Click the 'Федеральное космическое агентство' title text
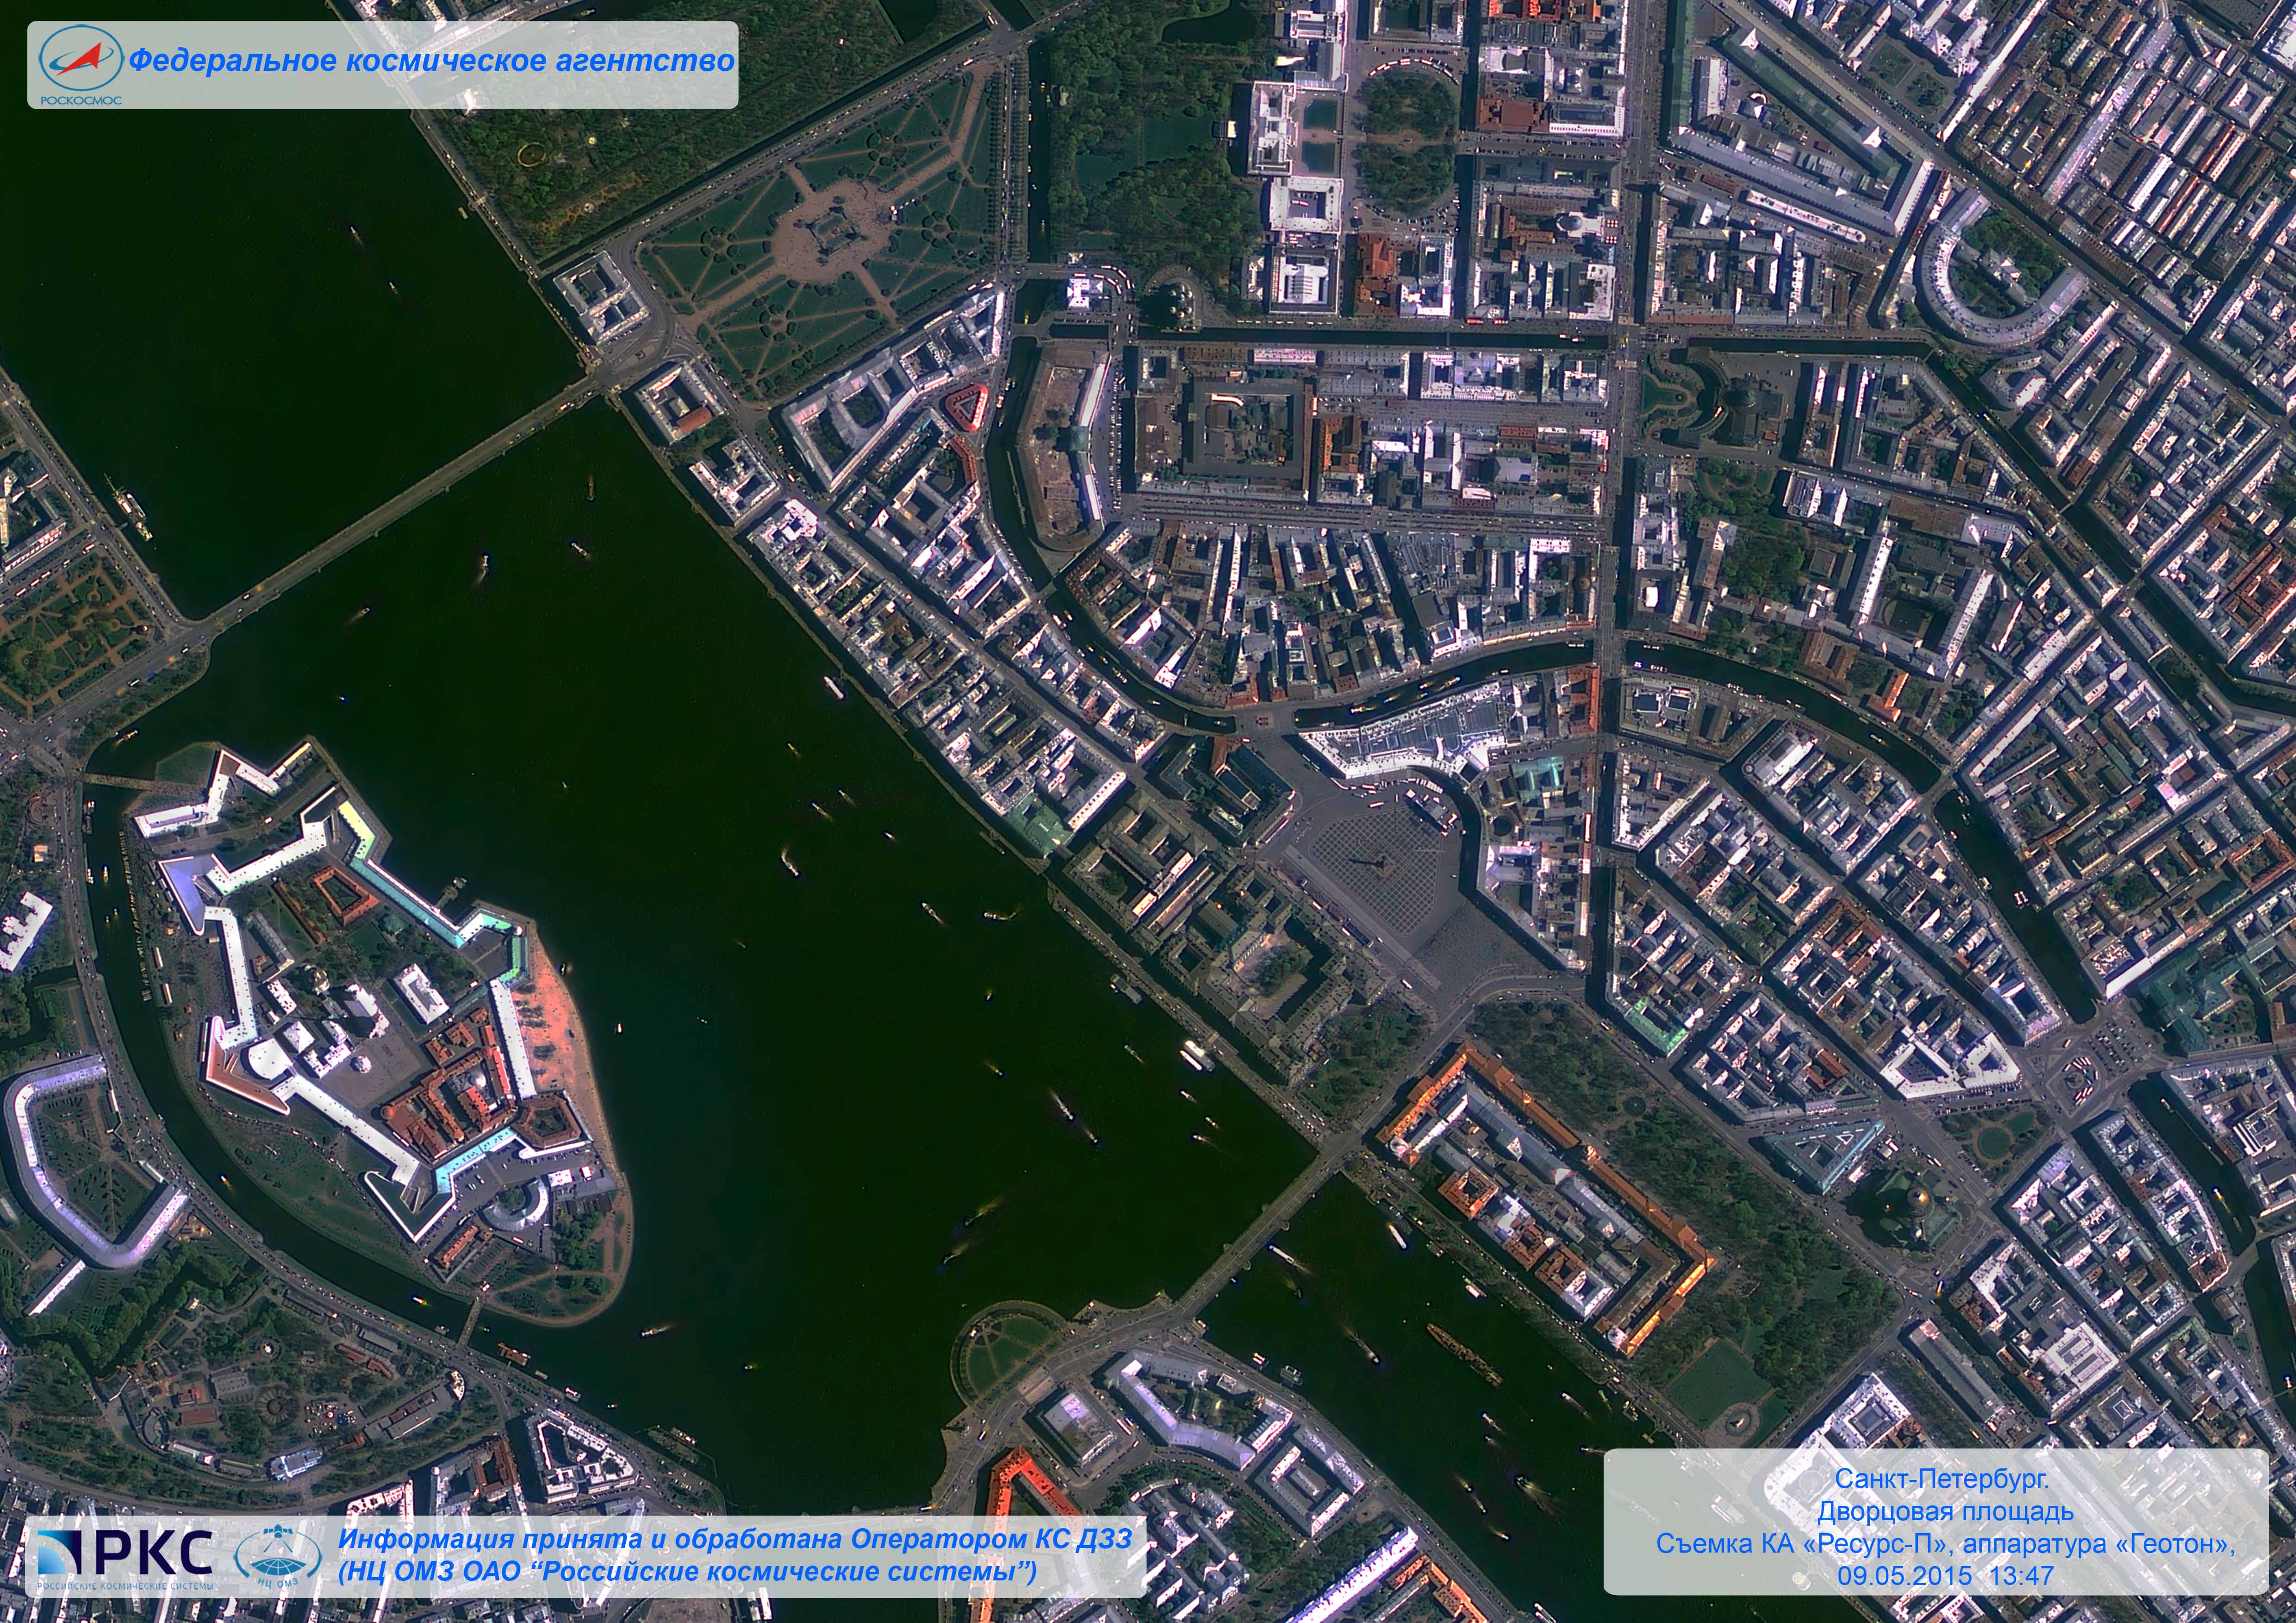Image resolution: width=2296 pixels, height=1623 pixels. click(432, 61)
